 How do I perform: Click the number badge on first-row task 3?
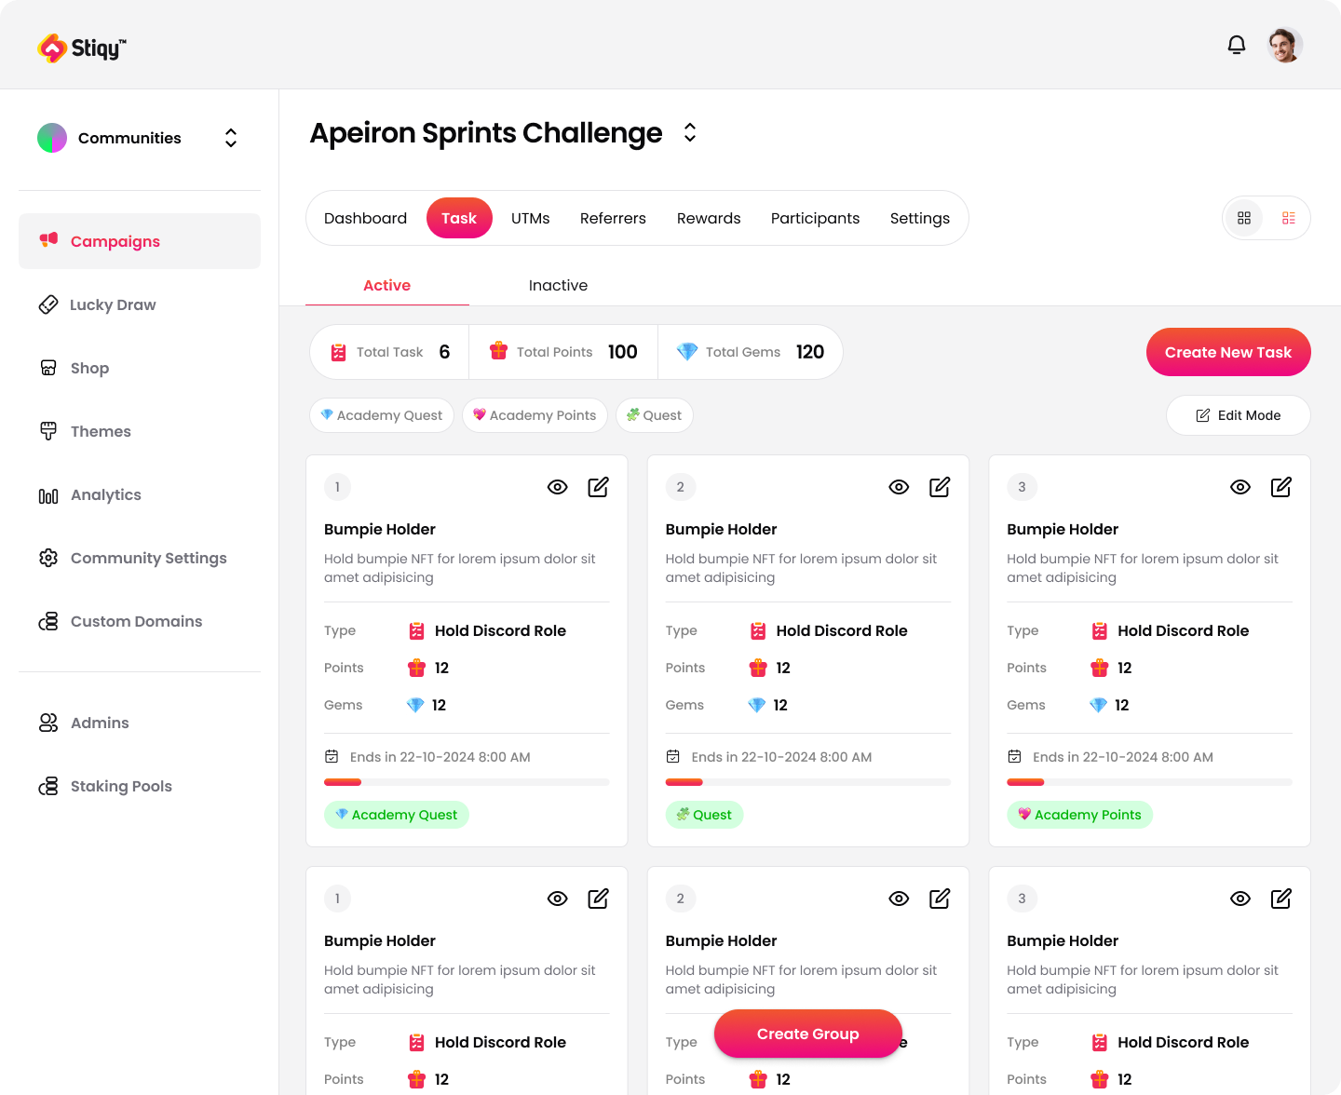(1022, 487)
